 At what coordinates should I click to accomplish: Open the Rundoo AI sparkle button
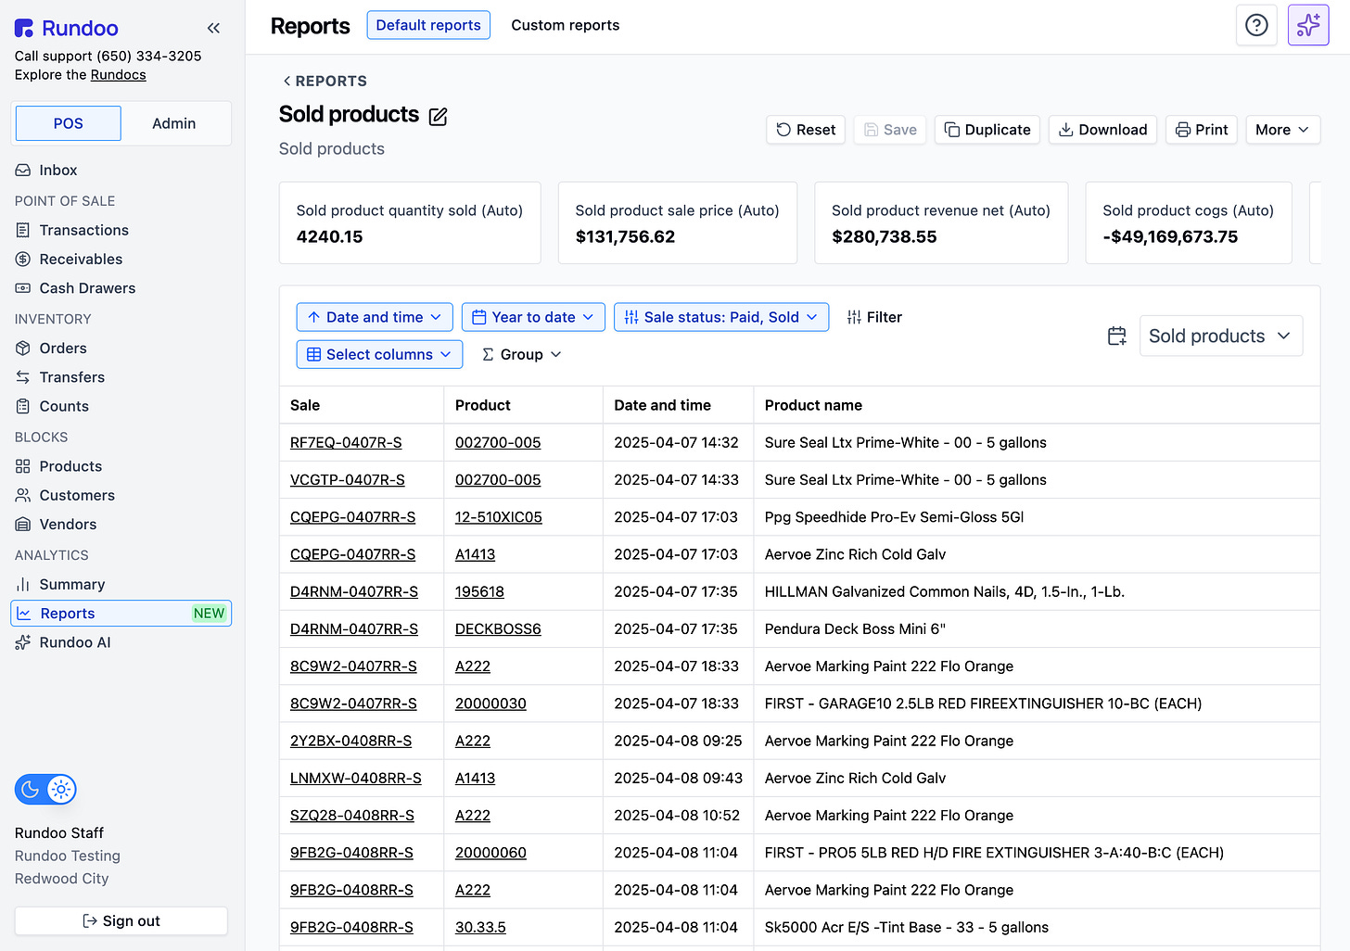click(x=1308, y=25)
